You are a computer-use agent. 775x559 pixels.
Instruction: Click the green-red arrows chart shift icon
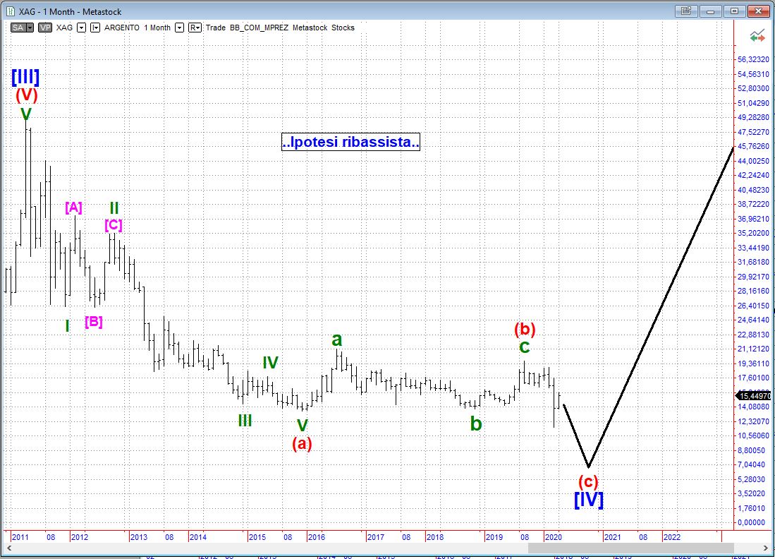[x=758, y=35]
